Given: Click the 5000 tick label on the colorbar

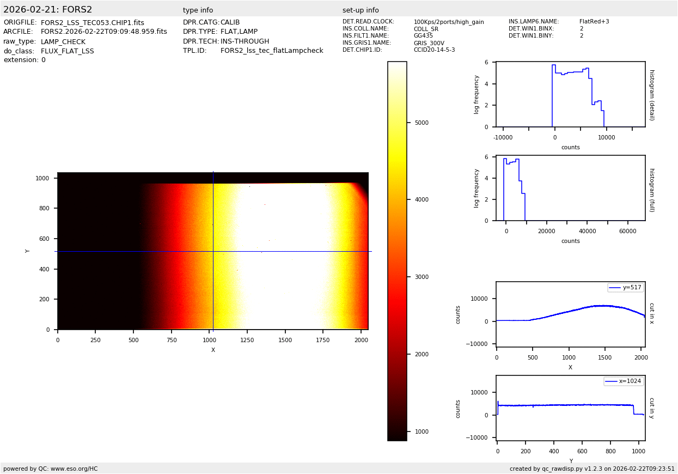Looking at the screenshot, I should (422, 123).
